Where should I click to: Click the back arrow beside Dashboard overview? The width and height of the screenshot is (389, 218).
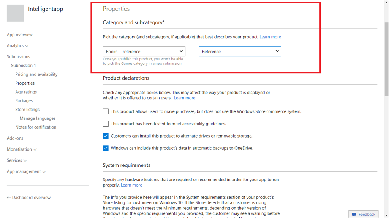pos(9,198)
